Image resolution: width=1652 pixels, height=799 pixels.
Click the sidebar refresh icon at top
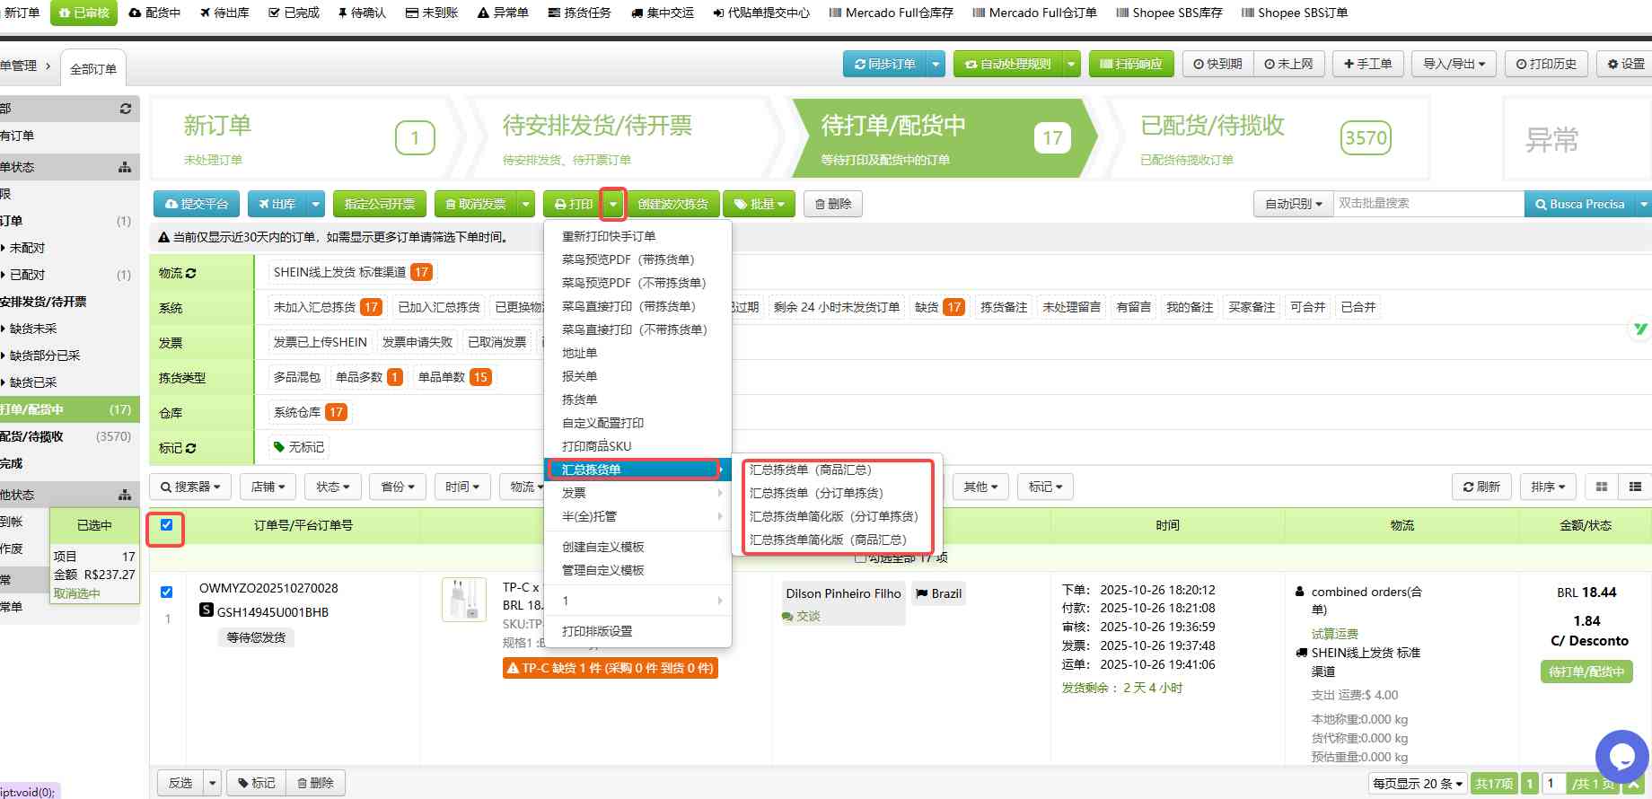125,109
